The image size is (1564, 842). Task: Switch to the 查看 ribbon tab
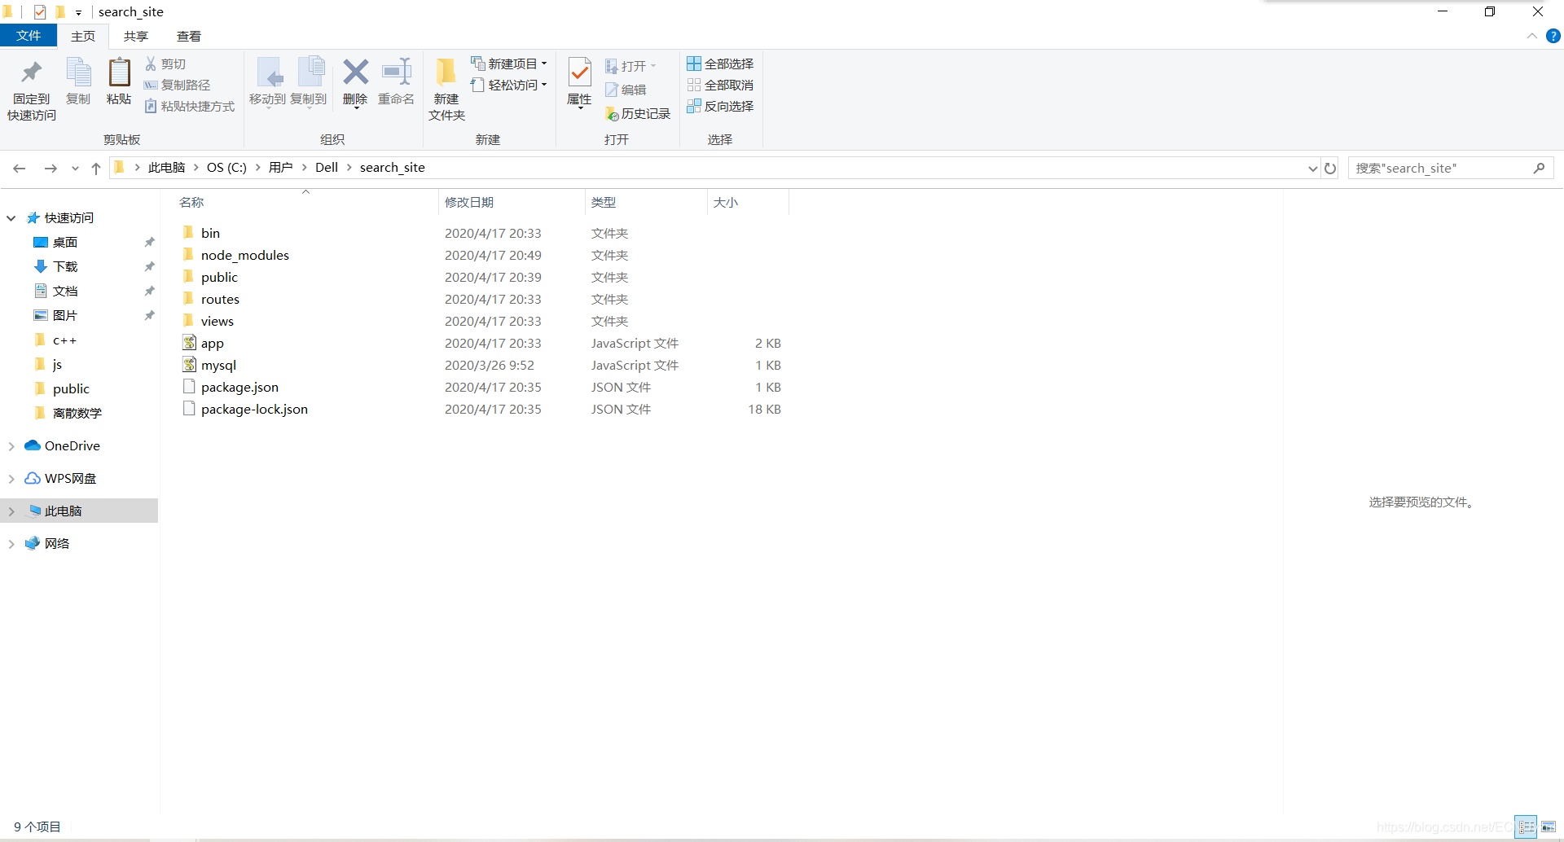189,36
